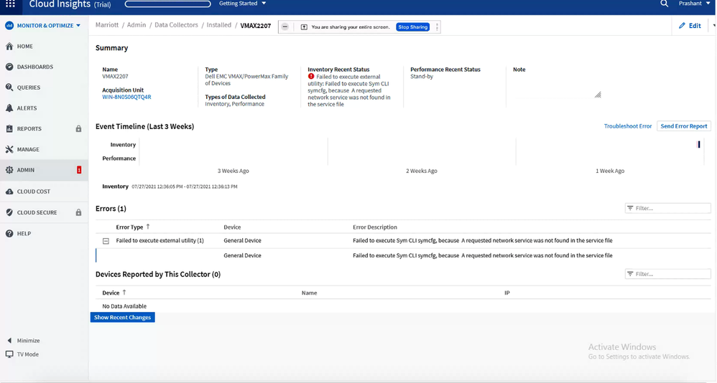Screen dimensions: 717x383
Task: Collapse the Failed to execute external utility row
Action: coord(106,241)
